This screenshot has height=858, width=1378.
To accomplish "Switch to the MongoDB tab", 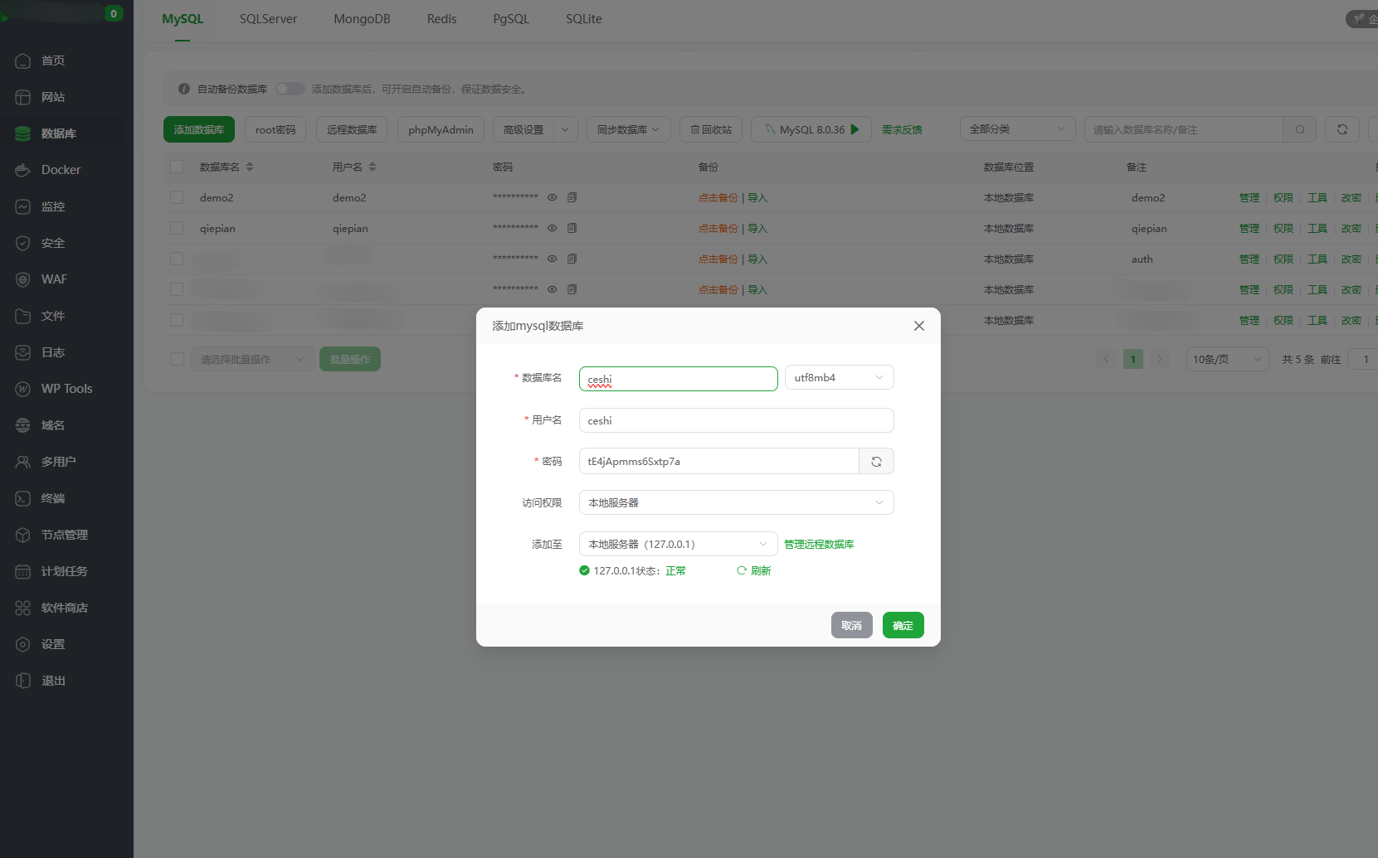I will [362, 19].
